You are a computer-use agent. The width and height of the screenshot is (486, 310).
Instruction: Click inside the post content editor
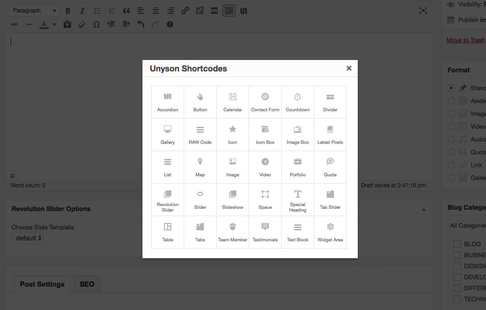point(219,102)
